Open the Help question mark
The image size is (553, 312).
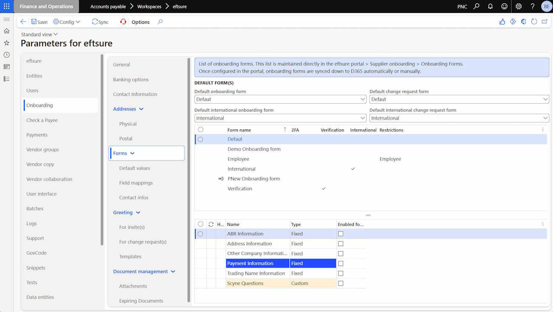click(532, 6)
